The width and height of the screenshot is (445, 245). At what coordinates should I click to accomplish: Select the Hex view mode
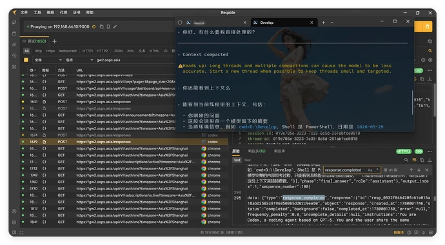coord(248,160)
